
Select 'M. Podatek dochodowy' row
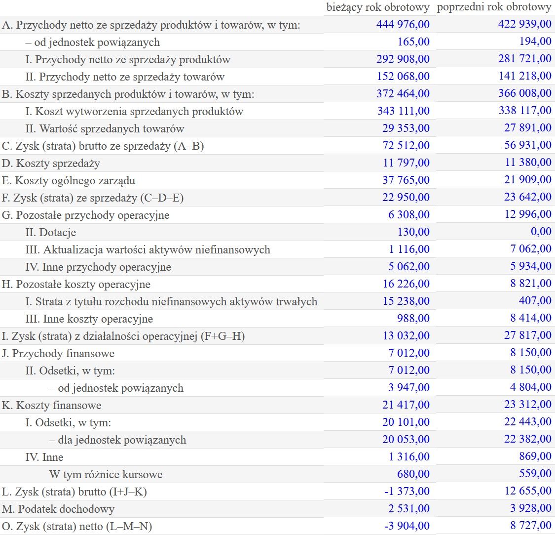tap(58, 509)
